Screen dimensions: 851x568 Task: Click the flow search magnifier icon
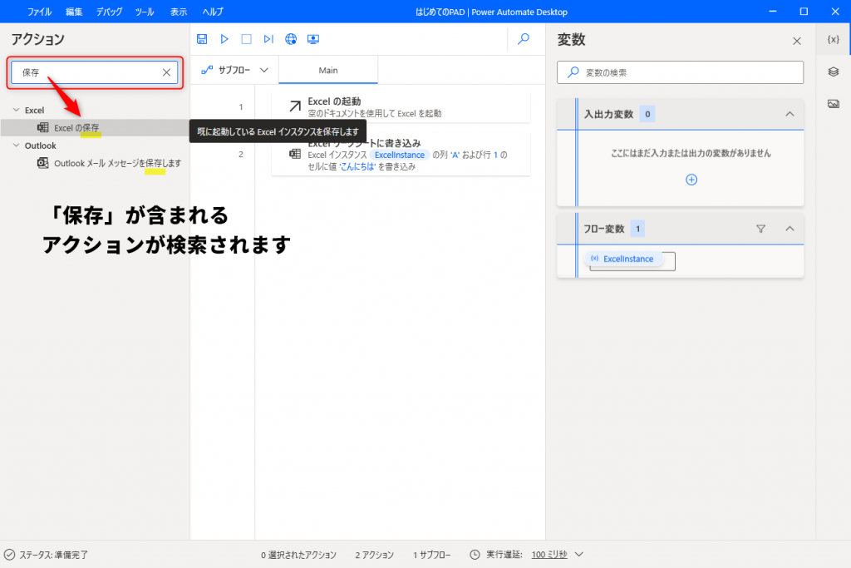[x=524, y=39]
